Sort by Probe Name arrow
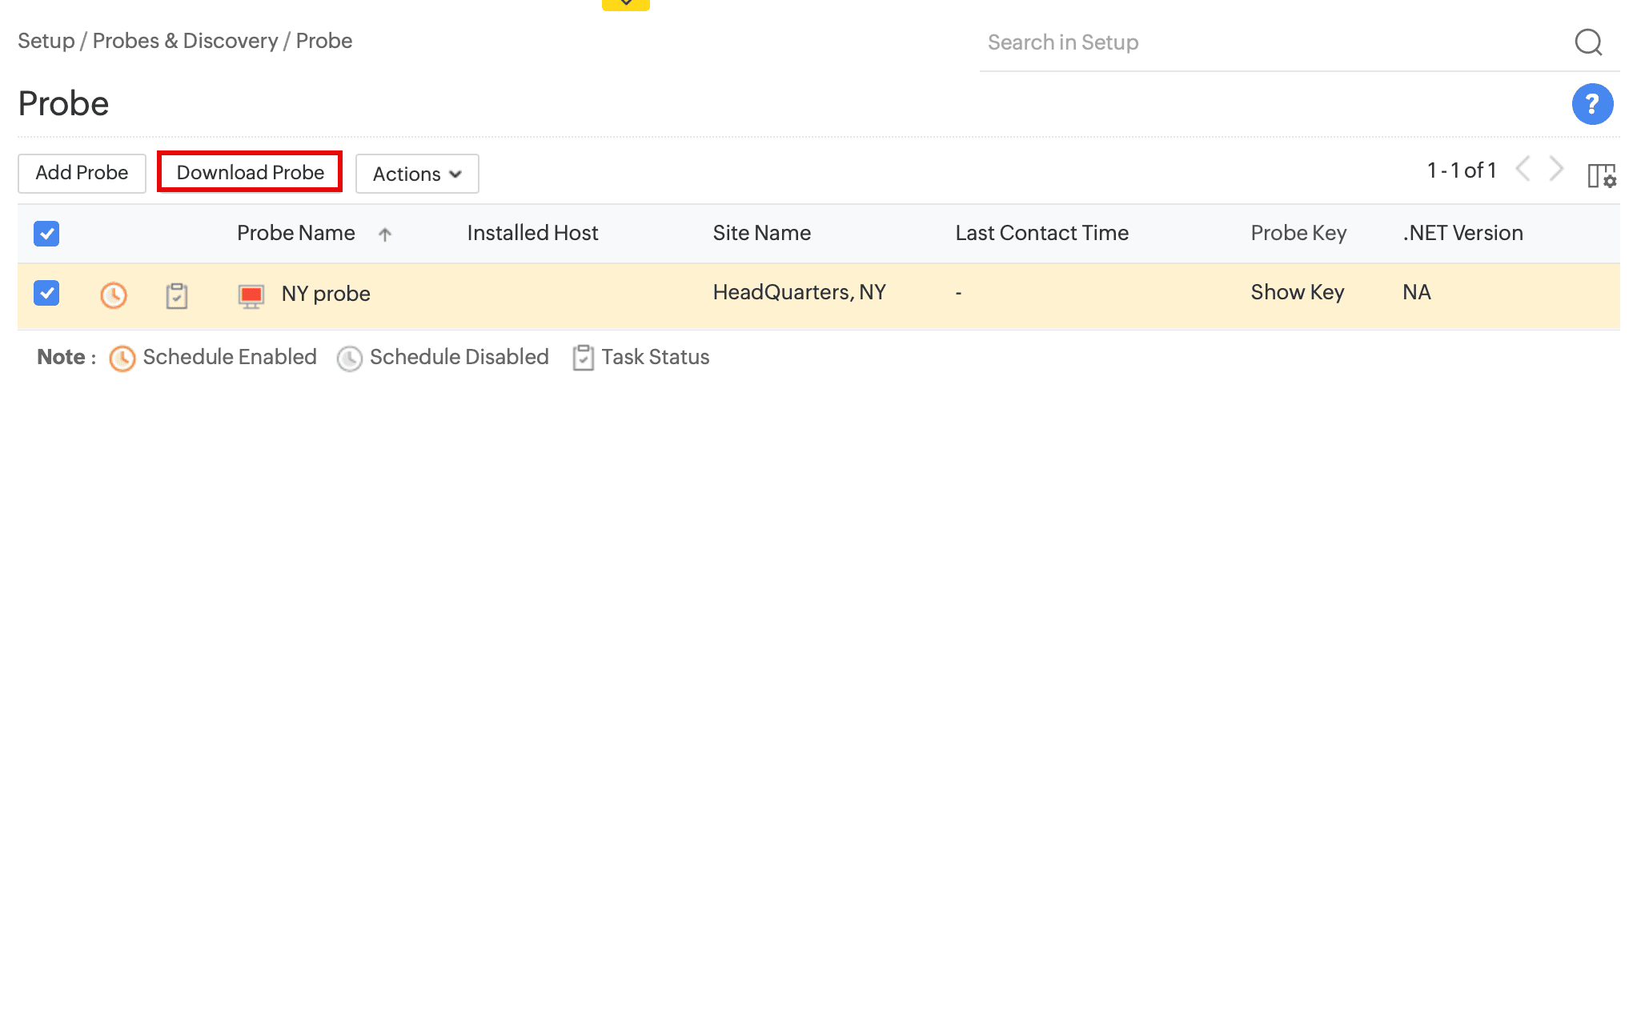 tap(385, 234)
